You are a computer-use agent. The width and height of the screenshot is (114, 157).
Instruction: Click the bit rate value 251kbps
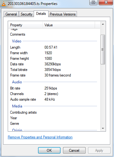pos(51,88)
